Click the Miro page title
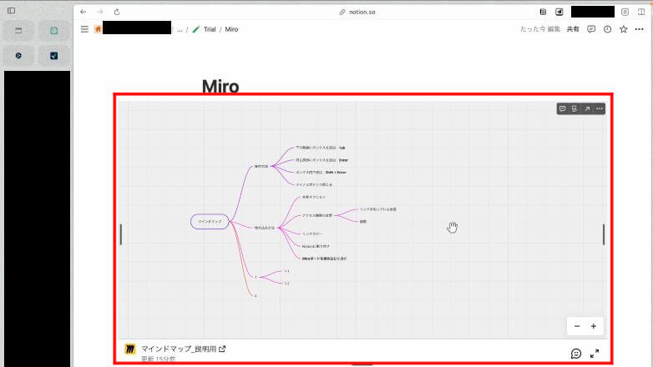The width and height of the screenshot is (653, 367). click(x=220, y=86)
